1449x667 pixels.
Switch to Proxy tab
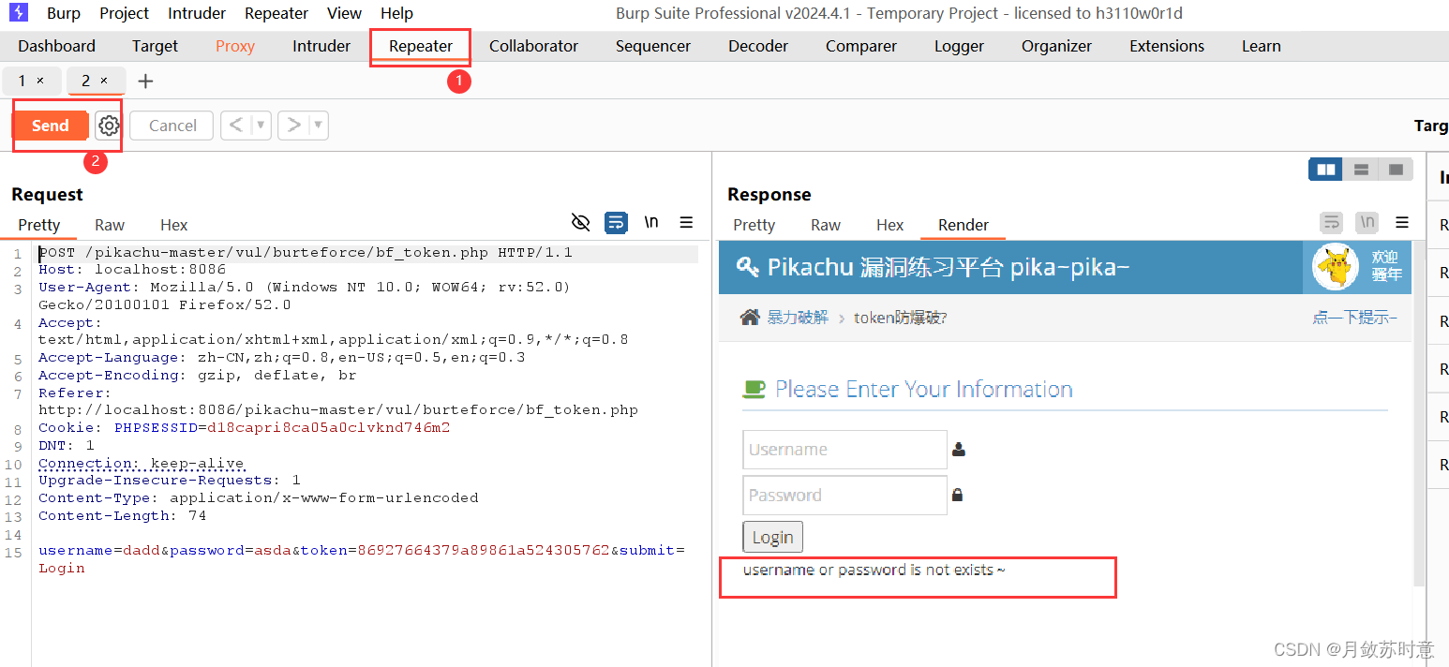coord(235,46)
